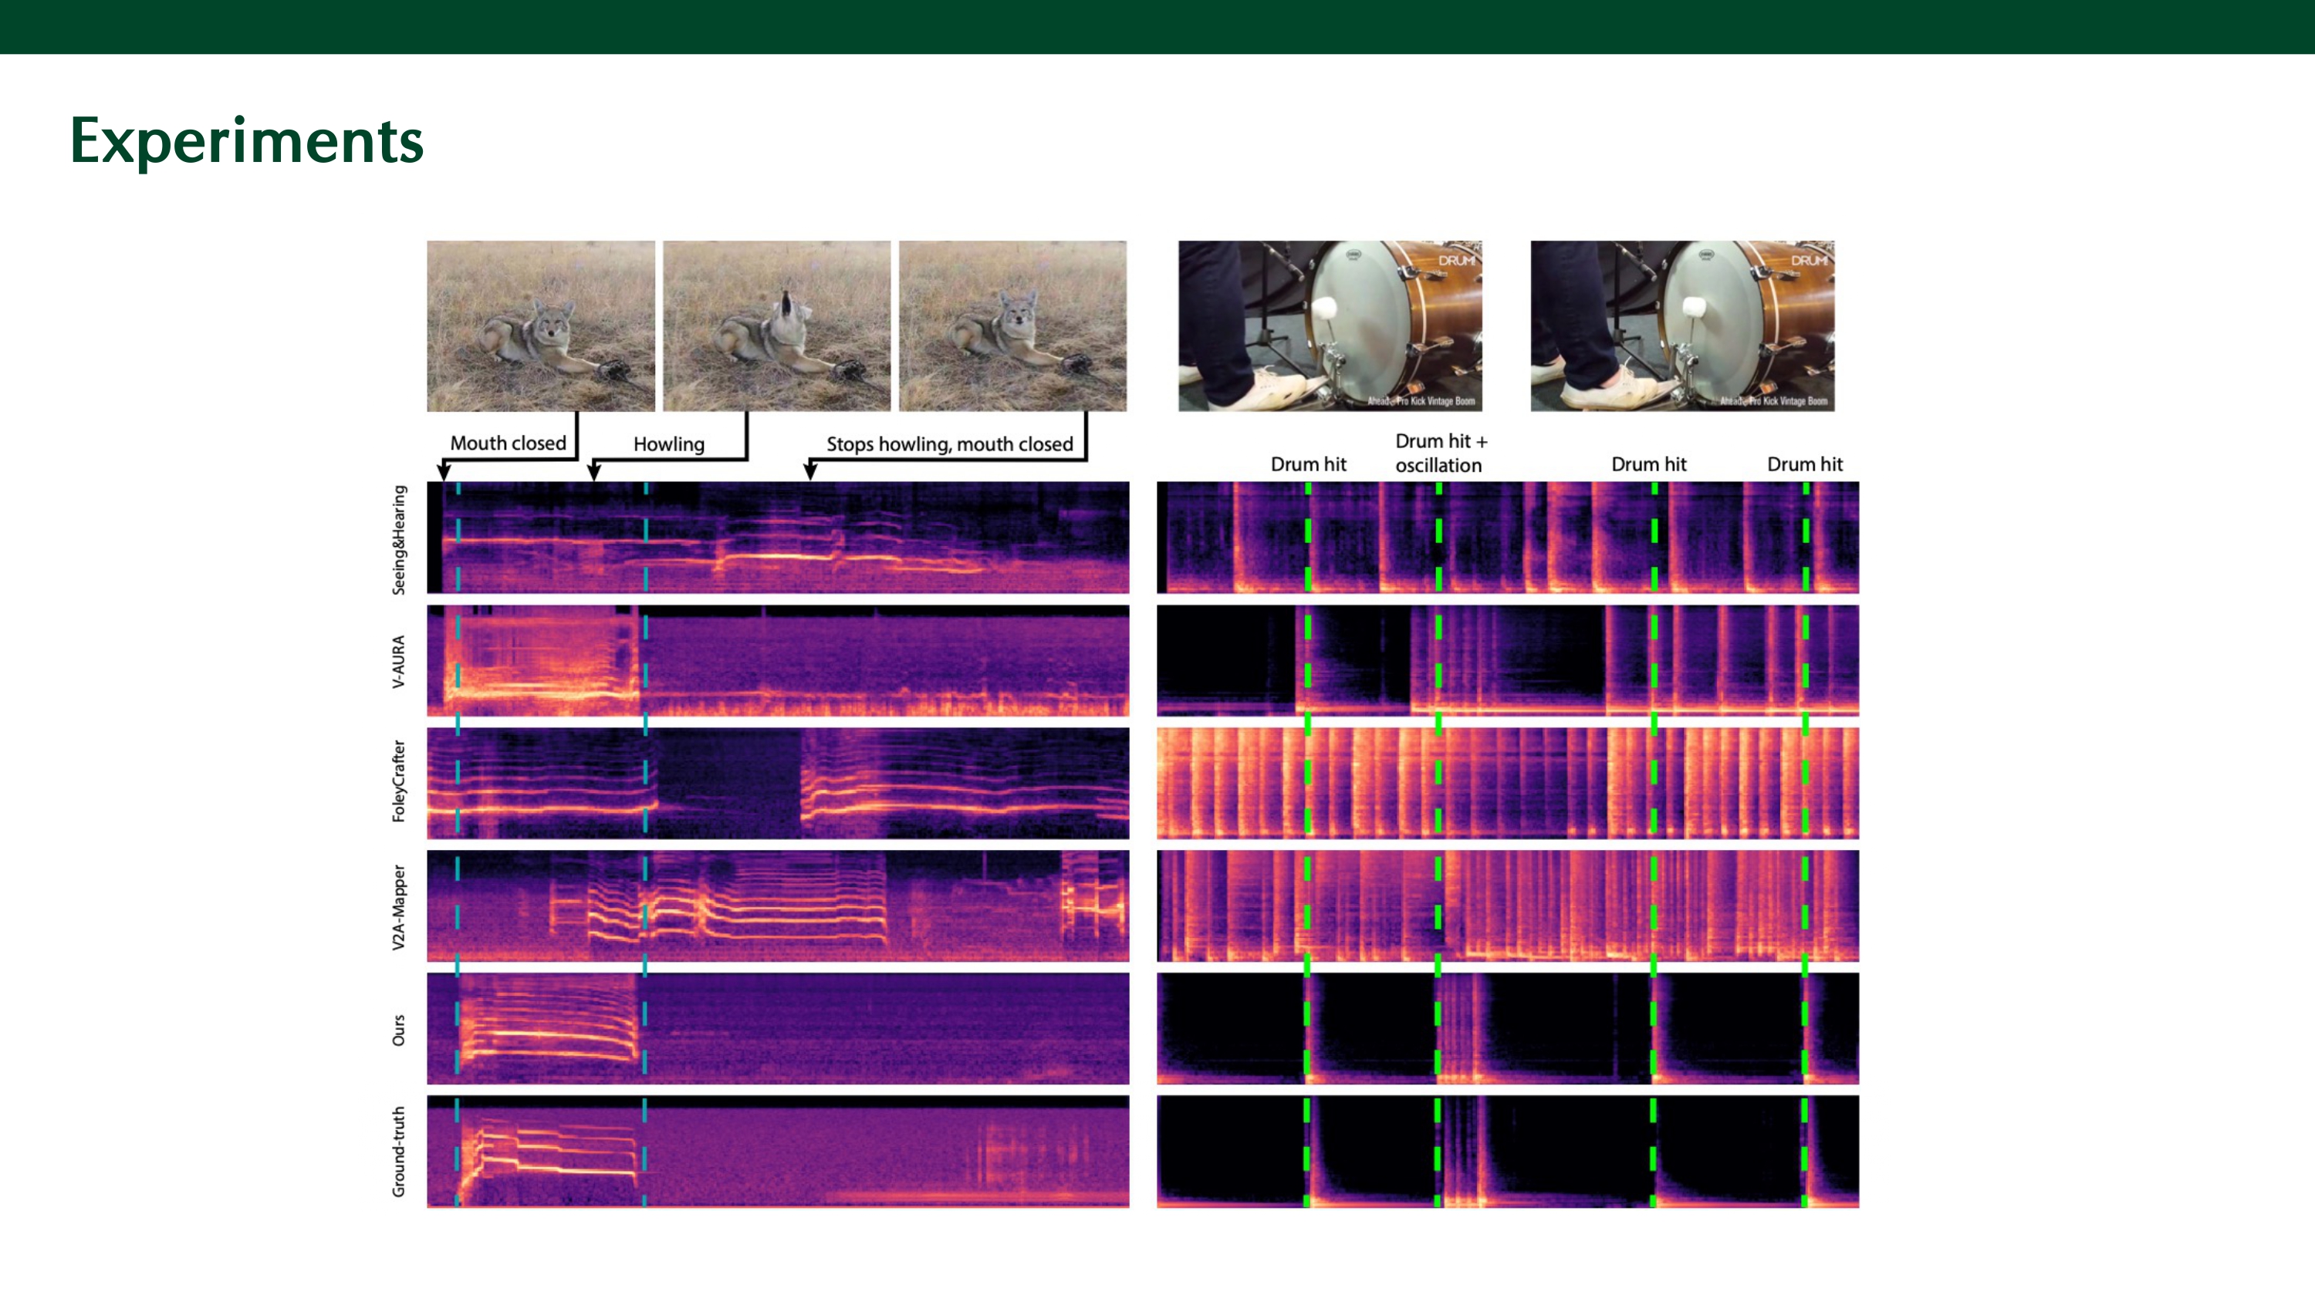Click the 'Drum hit + oscillation' label

[x=1441, y=453]
